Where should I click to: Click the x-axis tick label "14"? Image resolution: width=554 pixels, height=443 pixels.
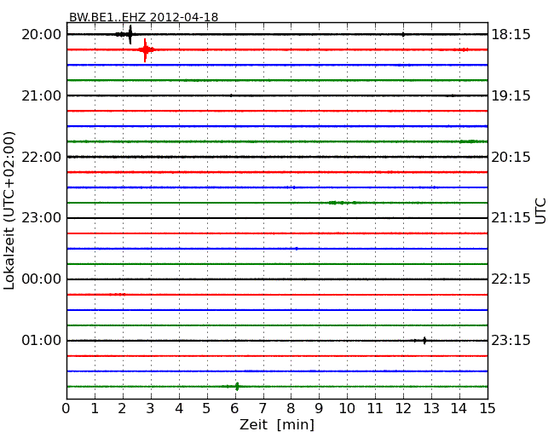[x=459, y=408]
